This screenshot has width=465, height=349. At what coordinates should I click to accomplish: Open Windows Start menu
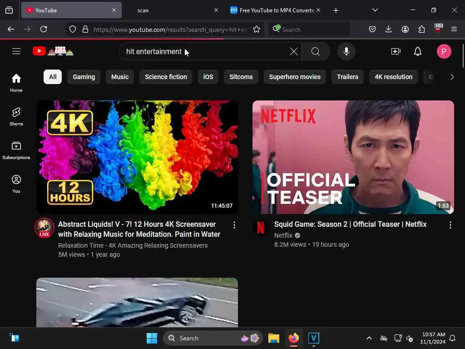(152, 338)
